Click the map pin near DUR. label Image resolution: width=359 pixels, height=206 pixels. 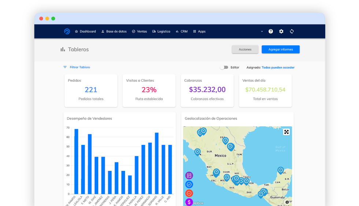pos(197,152)
